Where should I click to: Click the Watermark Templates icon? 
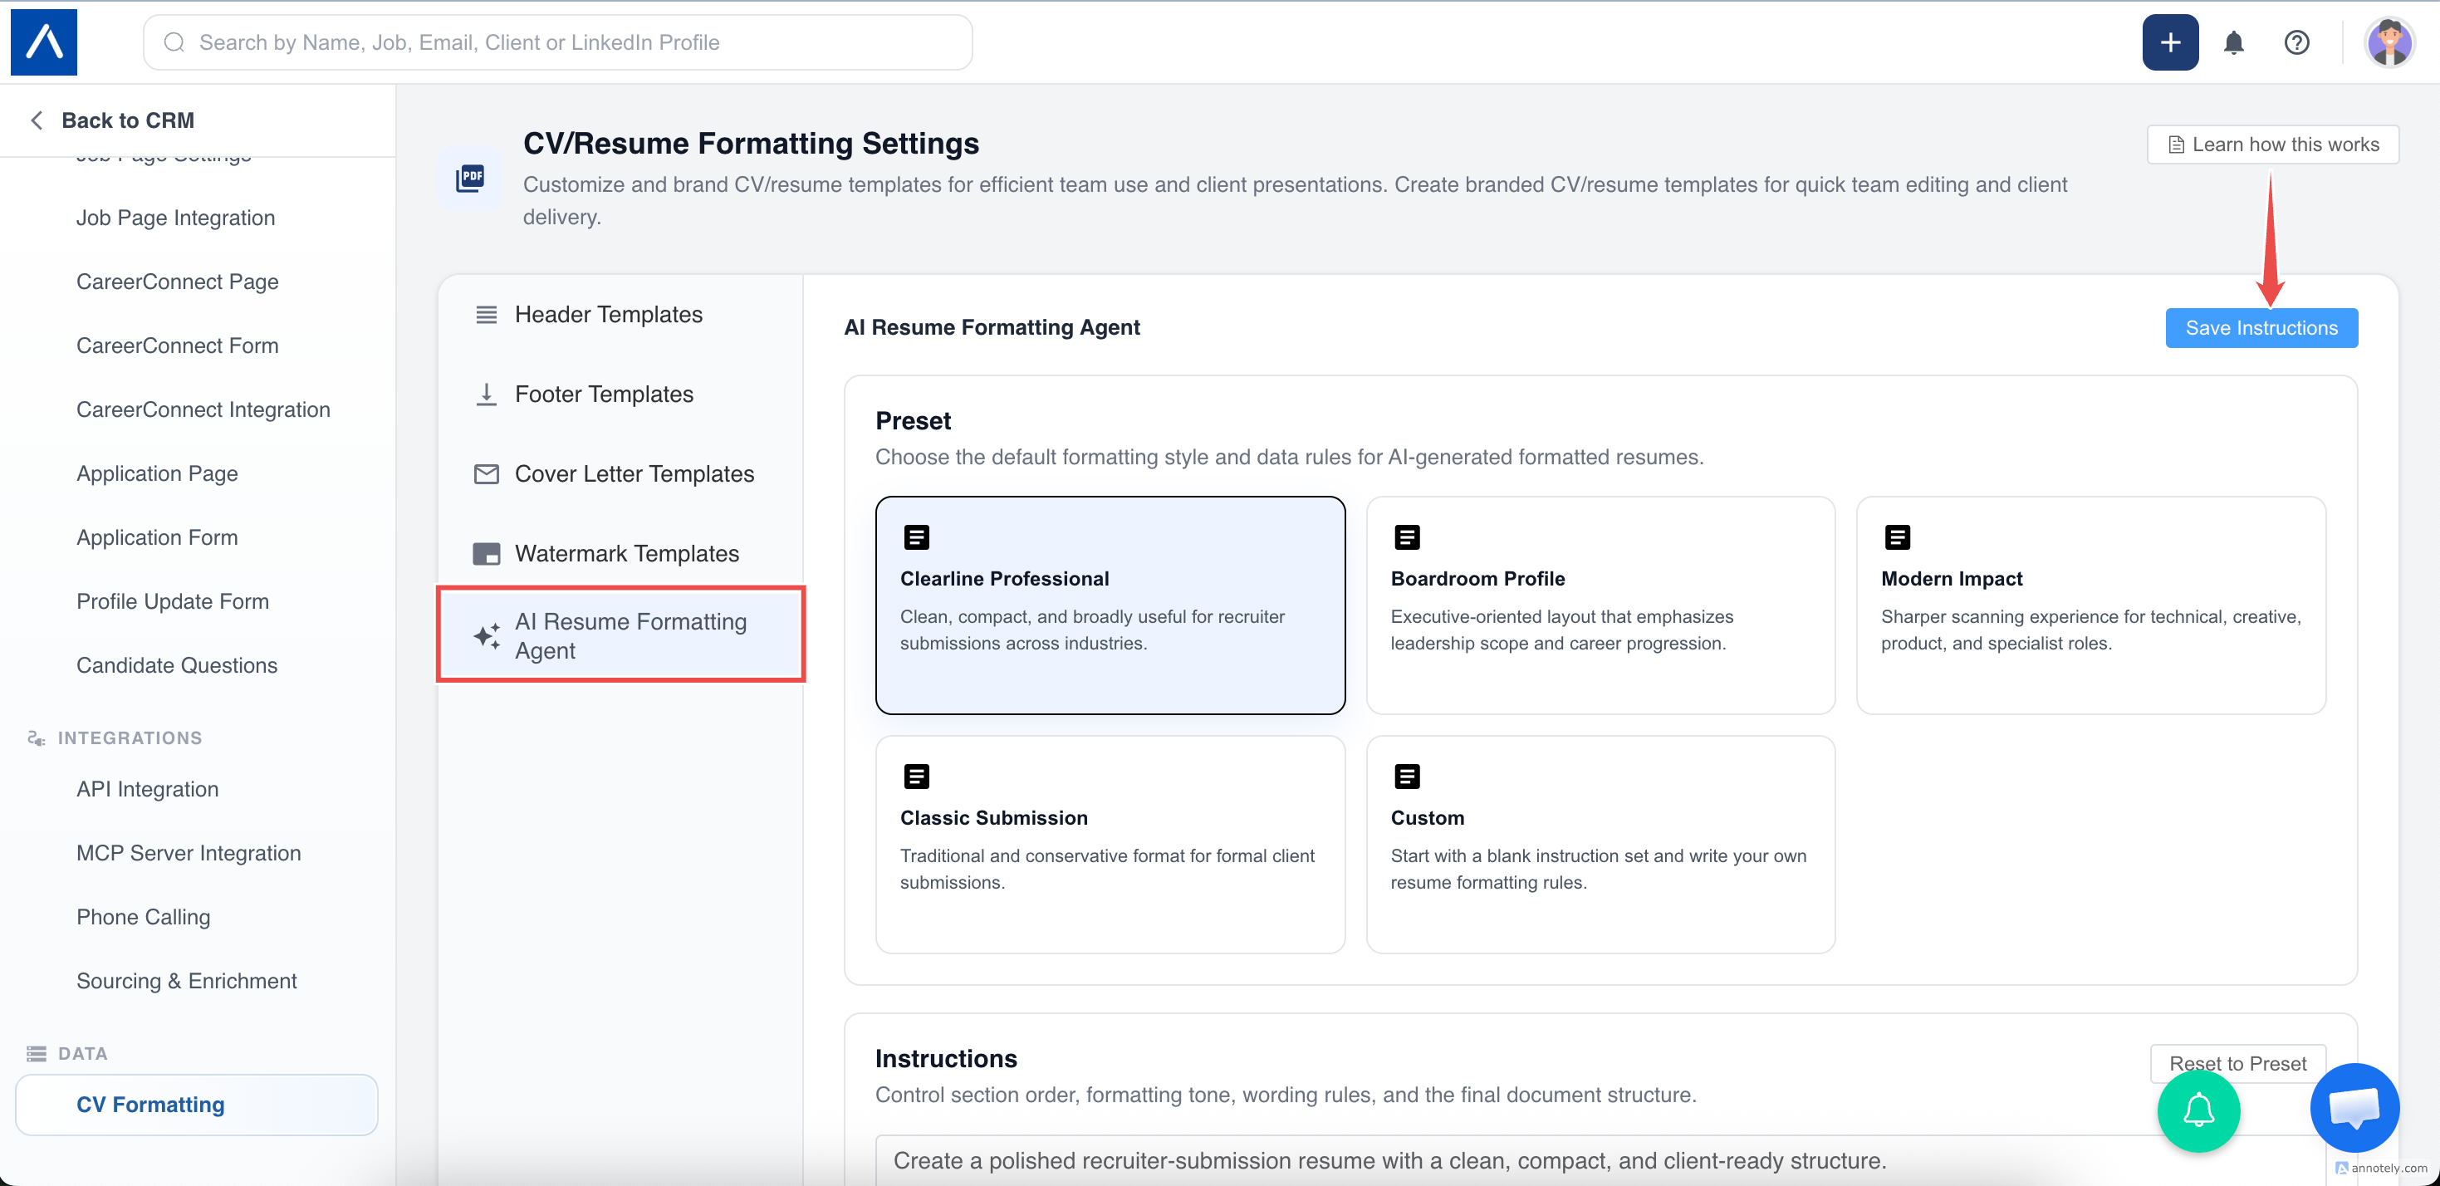pyautogui.click(x=486, y=553)
